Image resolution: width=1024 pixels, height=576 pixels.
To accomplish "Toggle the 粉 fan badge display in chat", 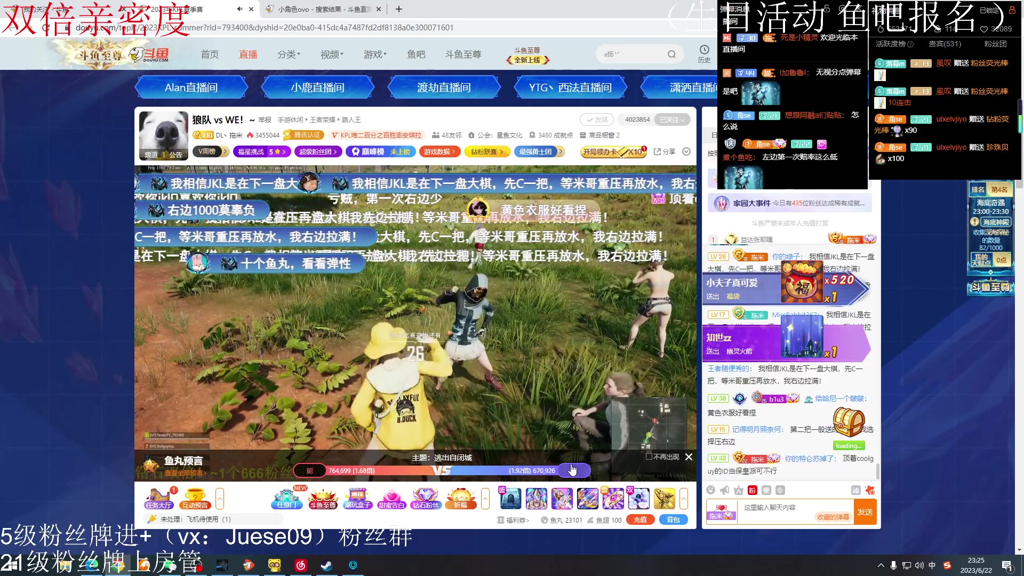I will pyautogui.click(x=752, y=490).
